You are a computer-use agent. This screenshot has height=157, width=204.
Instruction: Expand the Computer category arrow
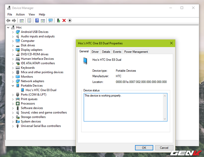click(x=13, y=41)
